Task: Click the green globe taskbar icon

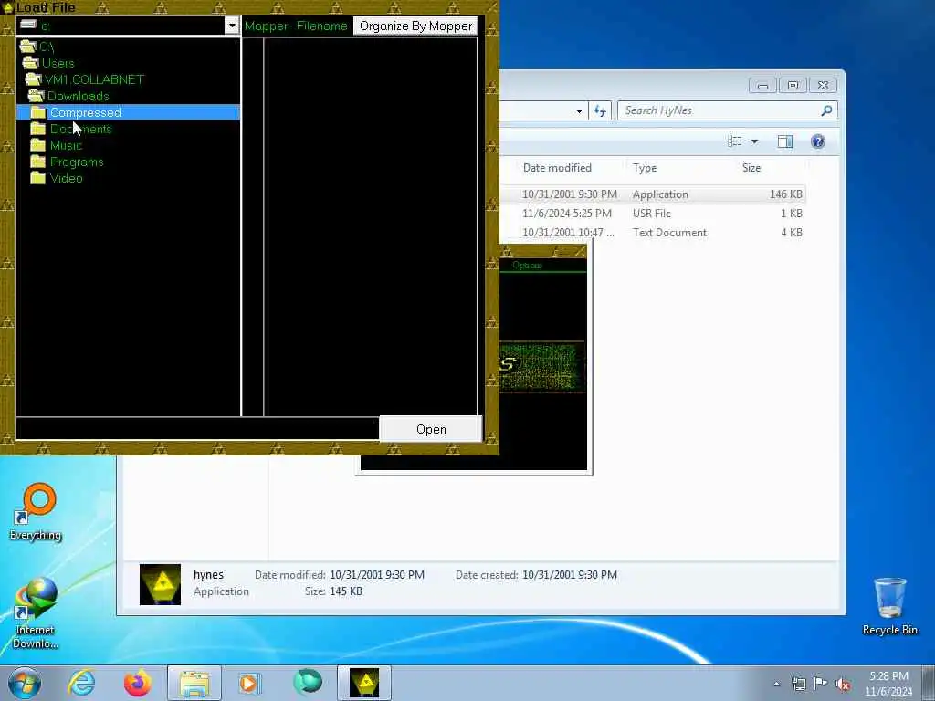Action: click(308, 682)
